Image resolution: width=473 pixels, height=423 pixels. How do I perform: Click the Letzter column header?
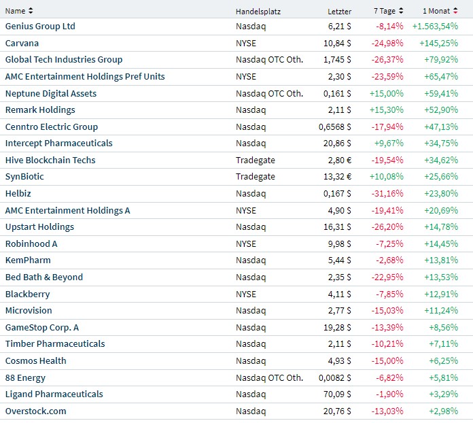click(x=339, y=11)
